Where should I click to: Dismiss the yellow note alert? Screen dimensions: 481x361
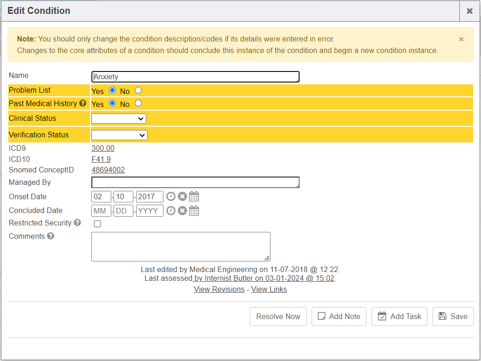click(x=461, y=40)
